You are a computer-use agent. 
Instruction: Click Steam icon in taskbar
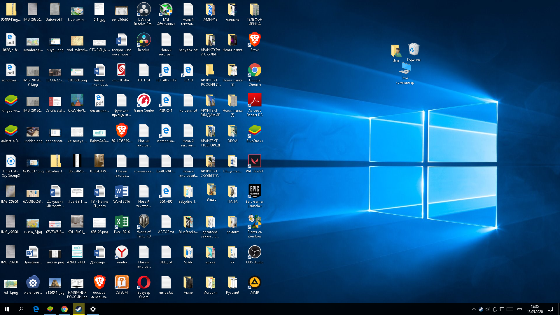pyautogui.click(x=78, y=309)
